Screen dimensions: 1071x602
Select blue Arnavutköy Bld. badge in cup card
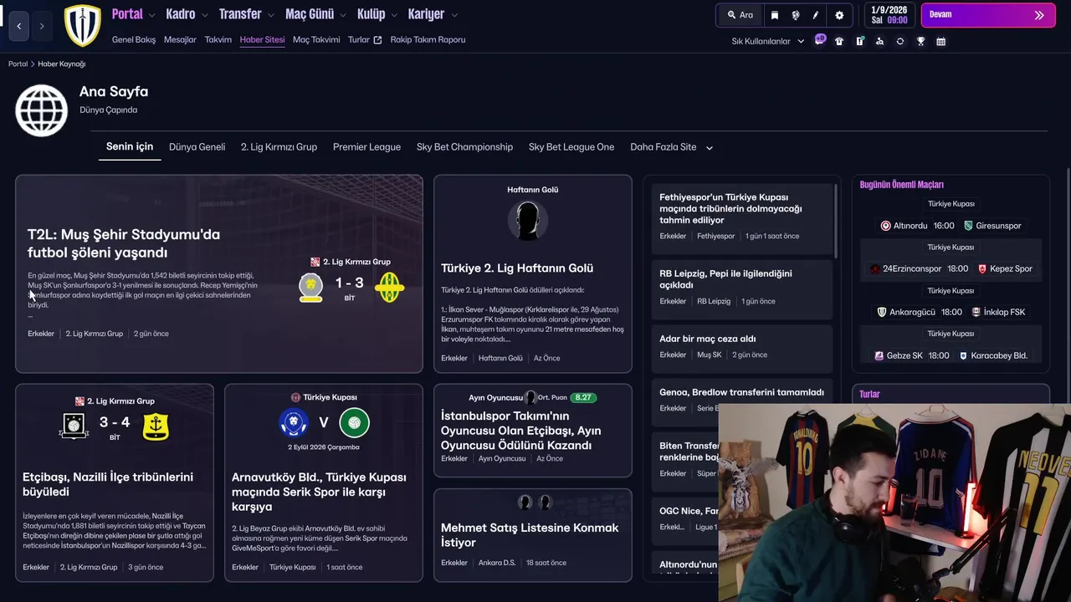click(x=294, y=423)
